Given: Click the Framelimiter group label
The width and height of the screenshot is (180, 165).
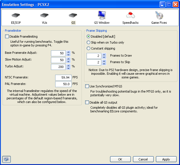Looking at the screenshot, I should click(x=13, y=31).
